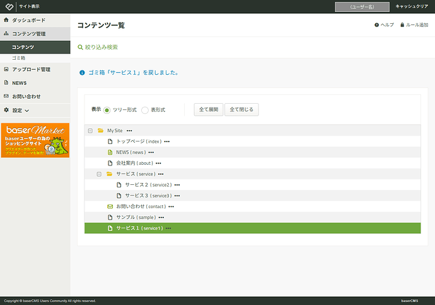Click the dashboard home icon
435x305 pixels.
pos(6,20)
